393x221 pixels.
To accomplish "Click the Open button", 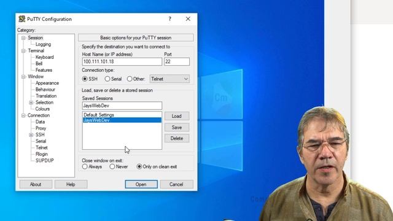I will (141, 184).
